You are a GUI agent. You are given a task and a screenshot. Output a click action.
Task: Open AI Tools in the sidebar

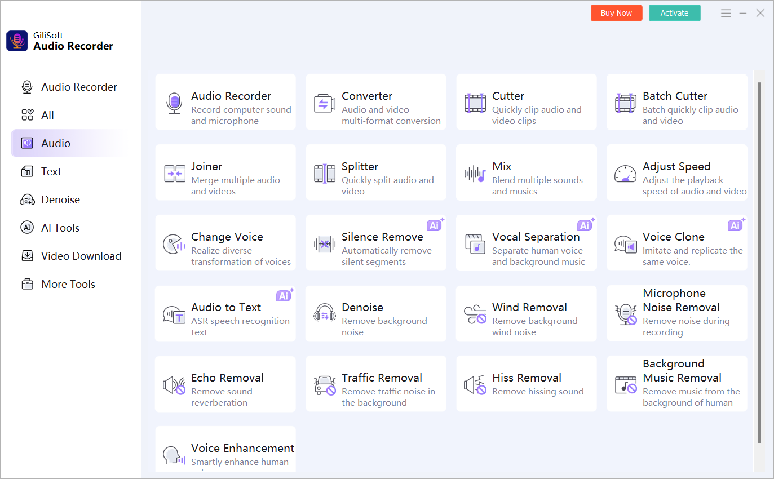(69, 228)
